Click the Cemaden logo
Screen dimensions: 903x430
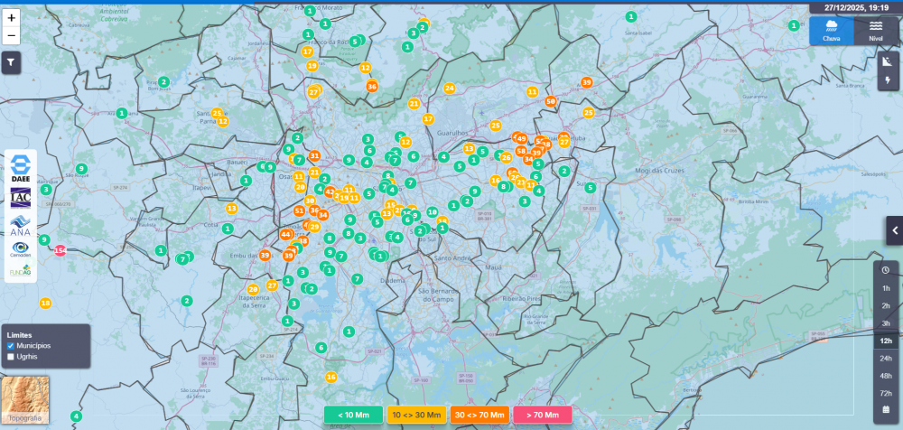(x=20, y=249)
